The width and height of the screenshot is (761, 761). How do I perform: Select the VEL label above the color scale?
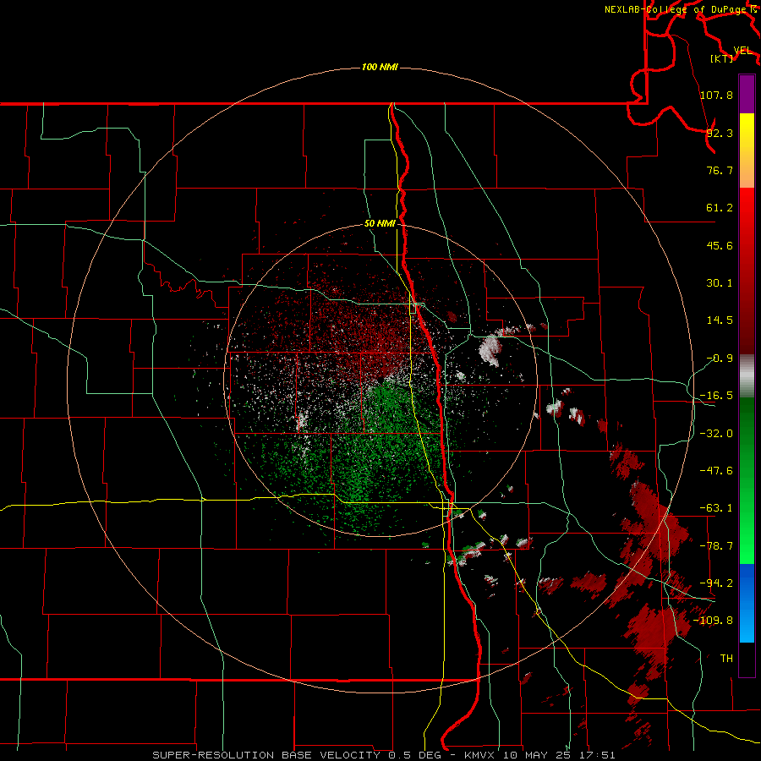point(742,51)
